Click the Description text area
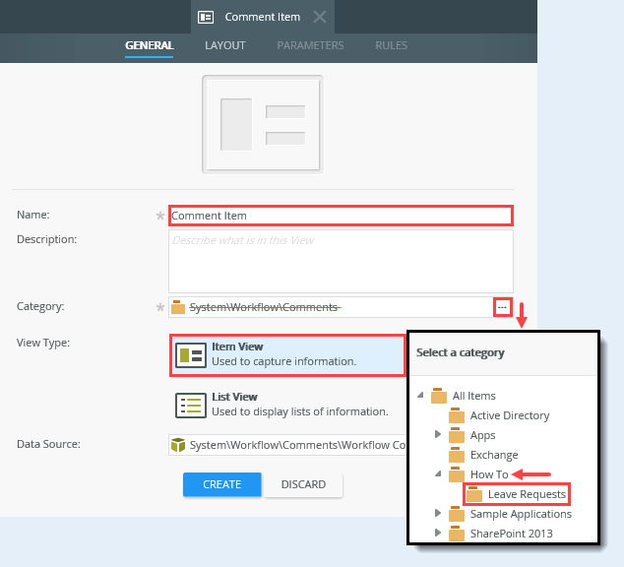 point(342,261)
